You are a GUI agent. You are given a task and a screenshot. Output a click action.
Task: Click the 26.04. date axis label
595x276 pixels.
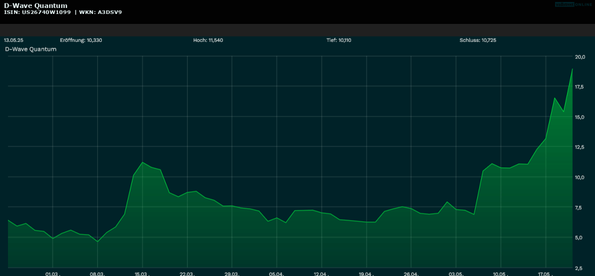coord(411,274)
